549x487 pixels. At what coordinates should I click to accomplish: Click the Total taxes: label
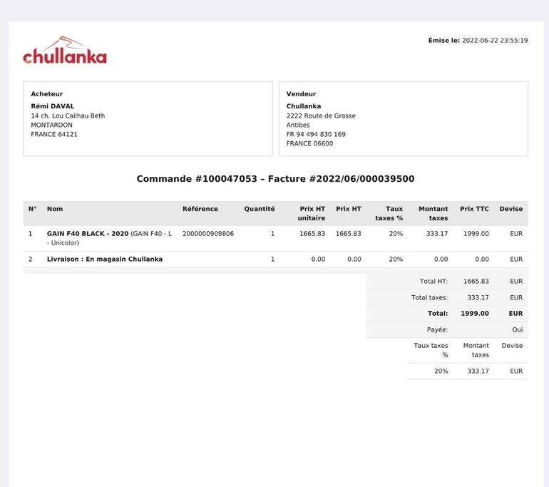(x=430, y=297)
